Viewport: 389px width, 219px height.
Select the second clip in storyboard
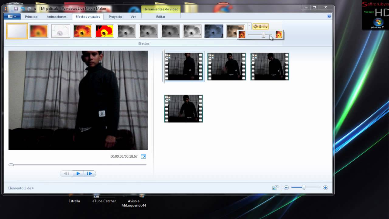click(227, 67)
